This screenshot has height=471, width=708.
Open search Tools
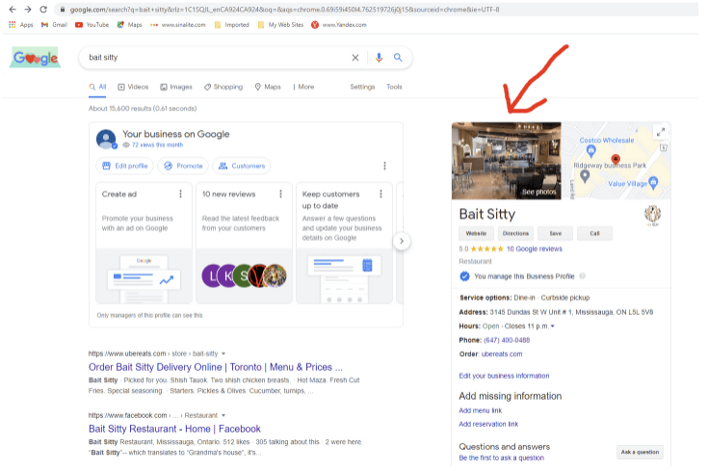click(x=394, y=87)
